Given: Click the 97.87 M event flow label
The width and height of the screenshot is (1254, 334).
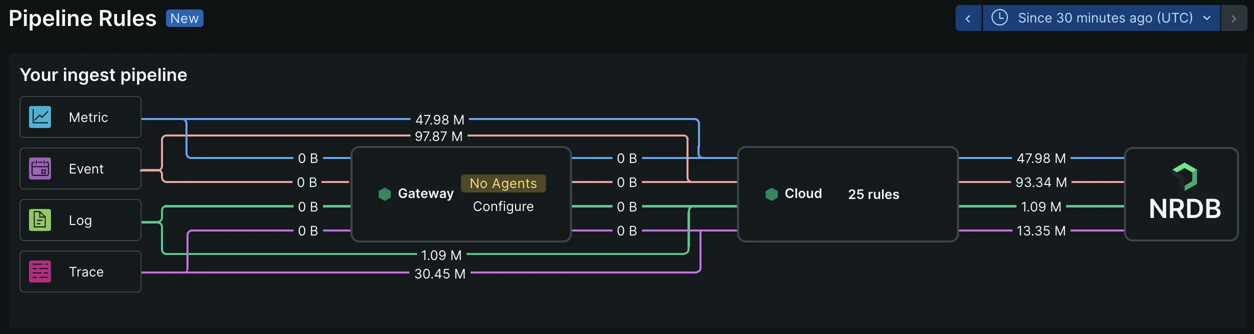Looking at the screenshot, I should pos(438,136).
